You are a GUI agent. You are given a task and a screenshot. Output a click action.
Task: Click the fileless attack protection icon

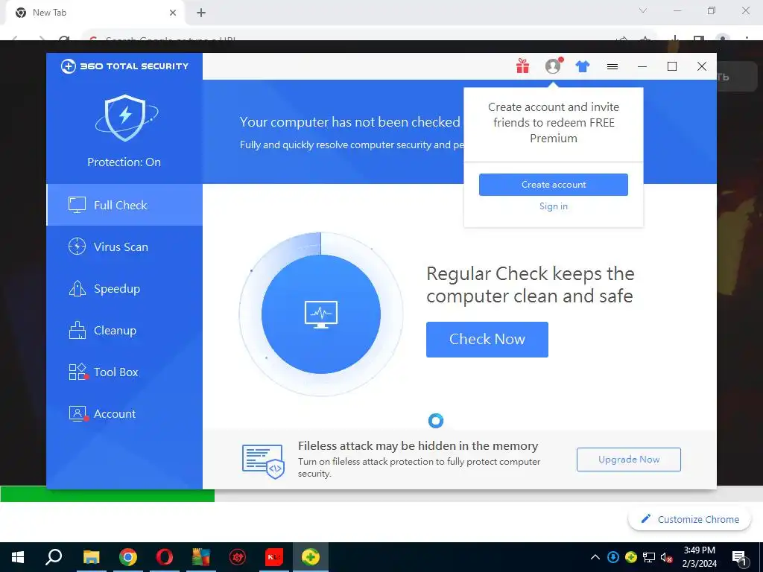[x=263, y=460]
